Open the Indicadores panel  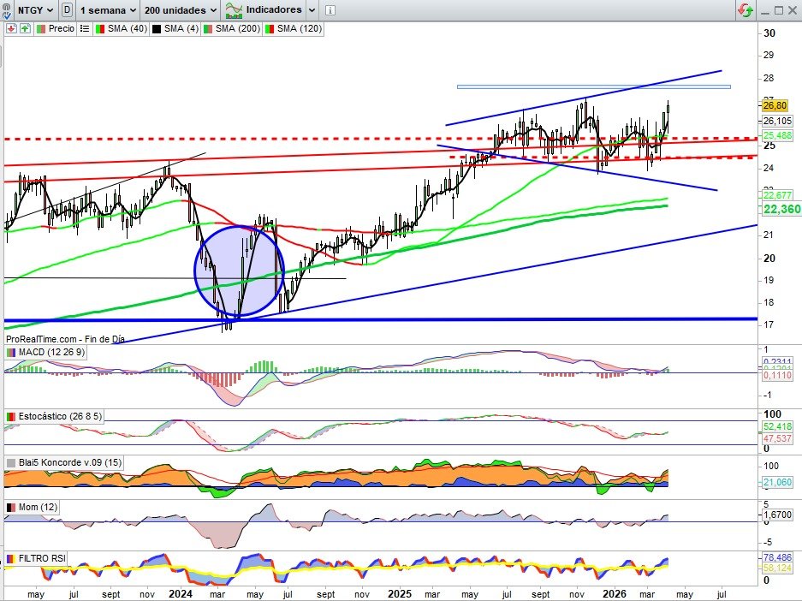264,9
